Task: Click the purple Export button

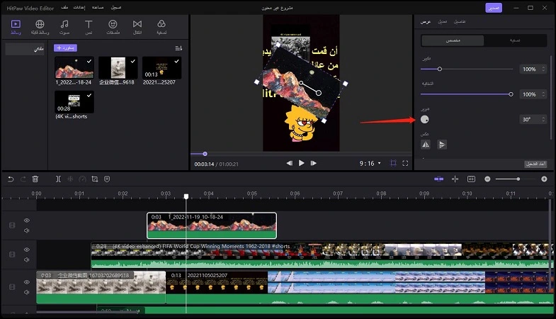Action: [494, 8]
